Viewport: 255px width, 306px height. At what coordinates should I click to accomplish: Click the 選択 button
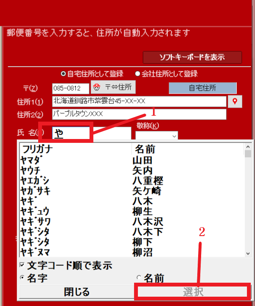pos(193,292)
